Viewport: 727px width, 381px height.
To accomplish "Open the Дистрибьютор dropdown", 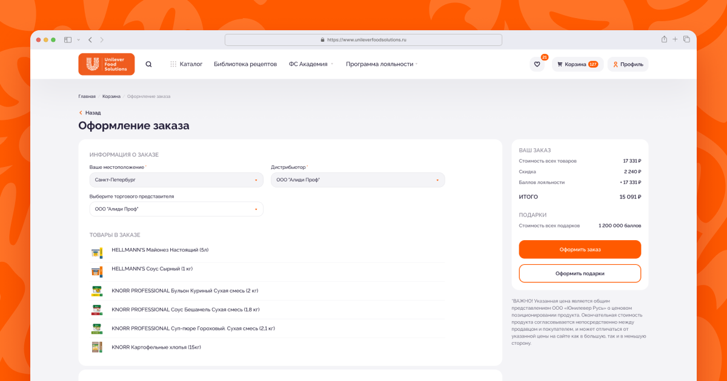I will point(357,180).
